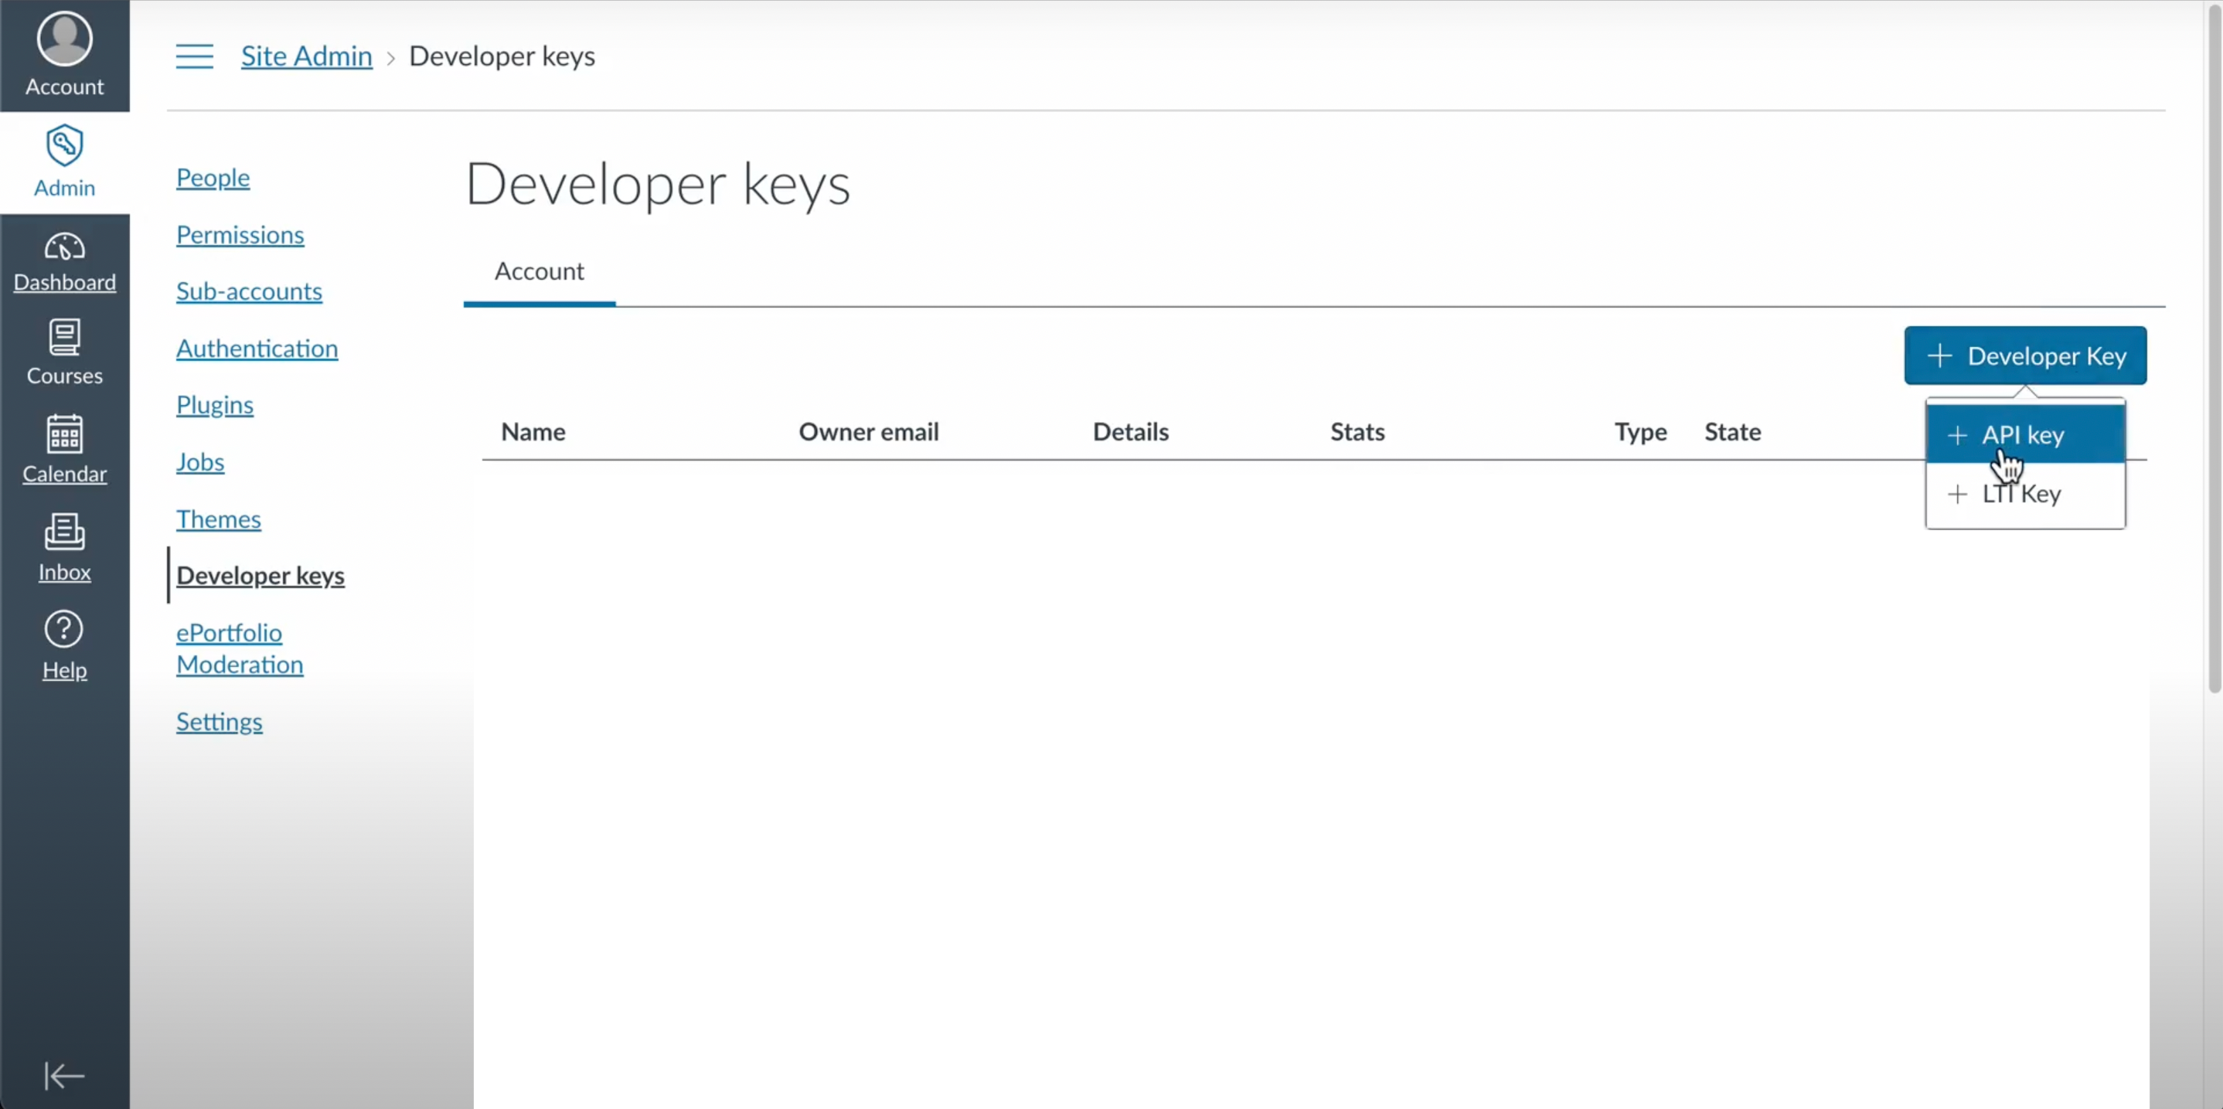The image size is (2223, 1109).
Task: Expand the Developer Key dropdown button
Action: click(x=2024, y=355)
